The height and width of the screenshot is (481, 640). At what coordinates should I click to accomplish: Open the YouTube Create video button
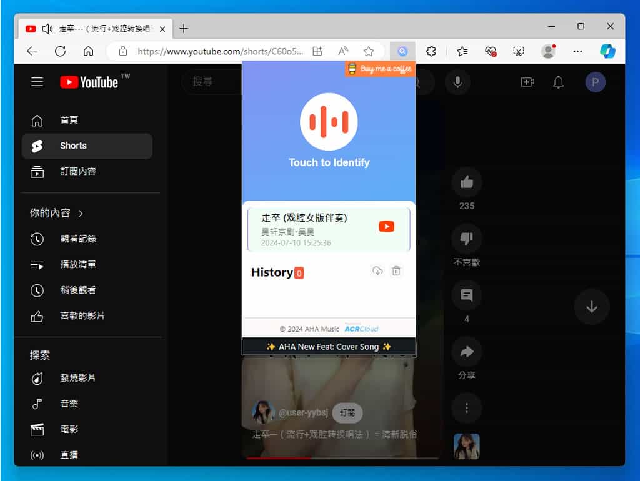pyautogui.click(x=527, y=82)
